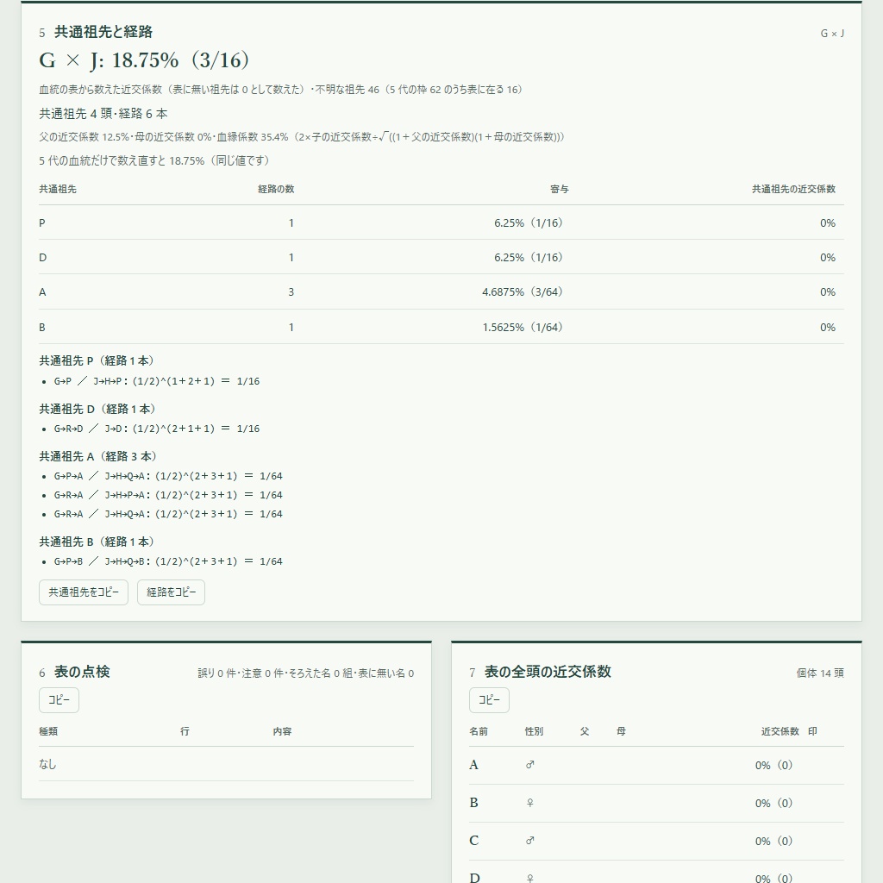Click the 共通祖先 column header
This screenshot has height=883, width=883.
click(58, 189)
